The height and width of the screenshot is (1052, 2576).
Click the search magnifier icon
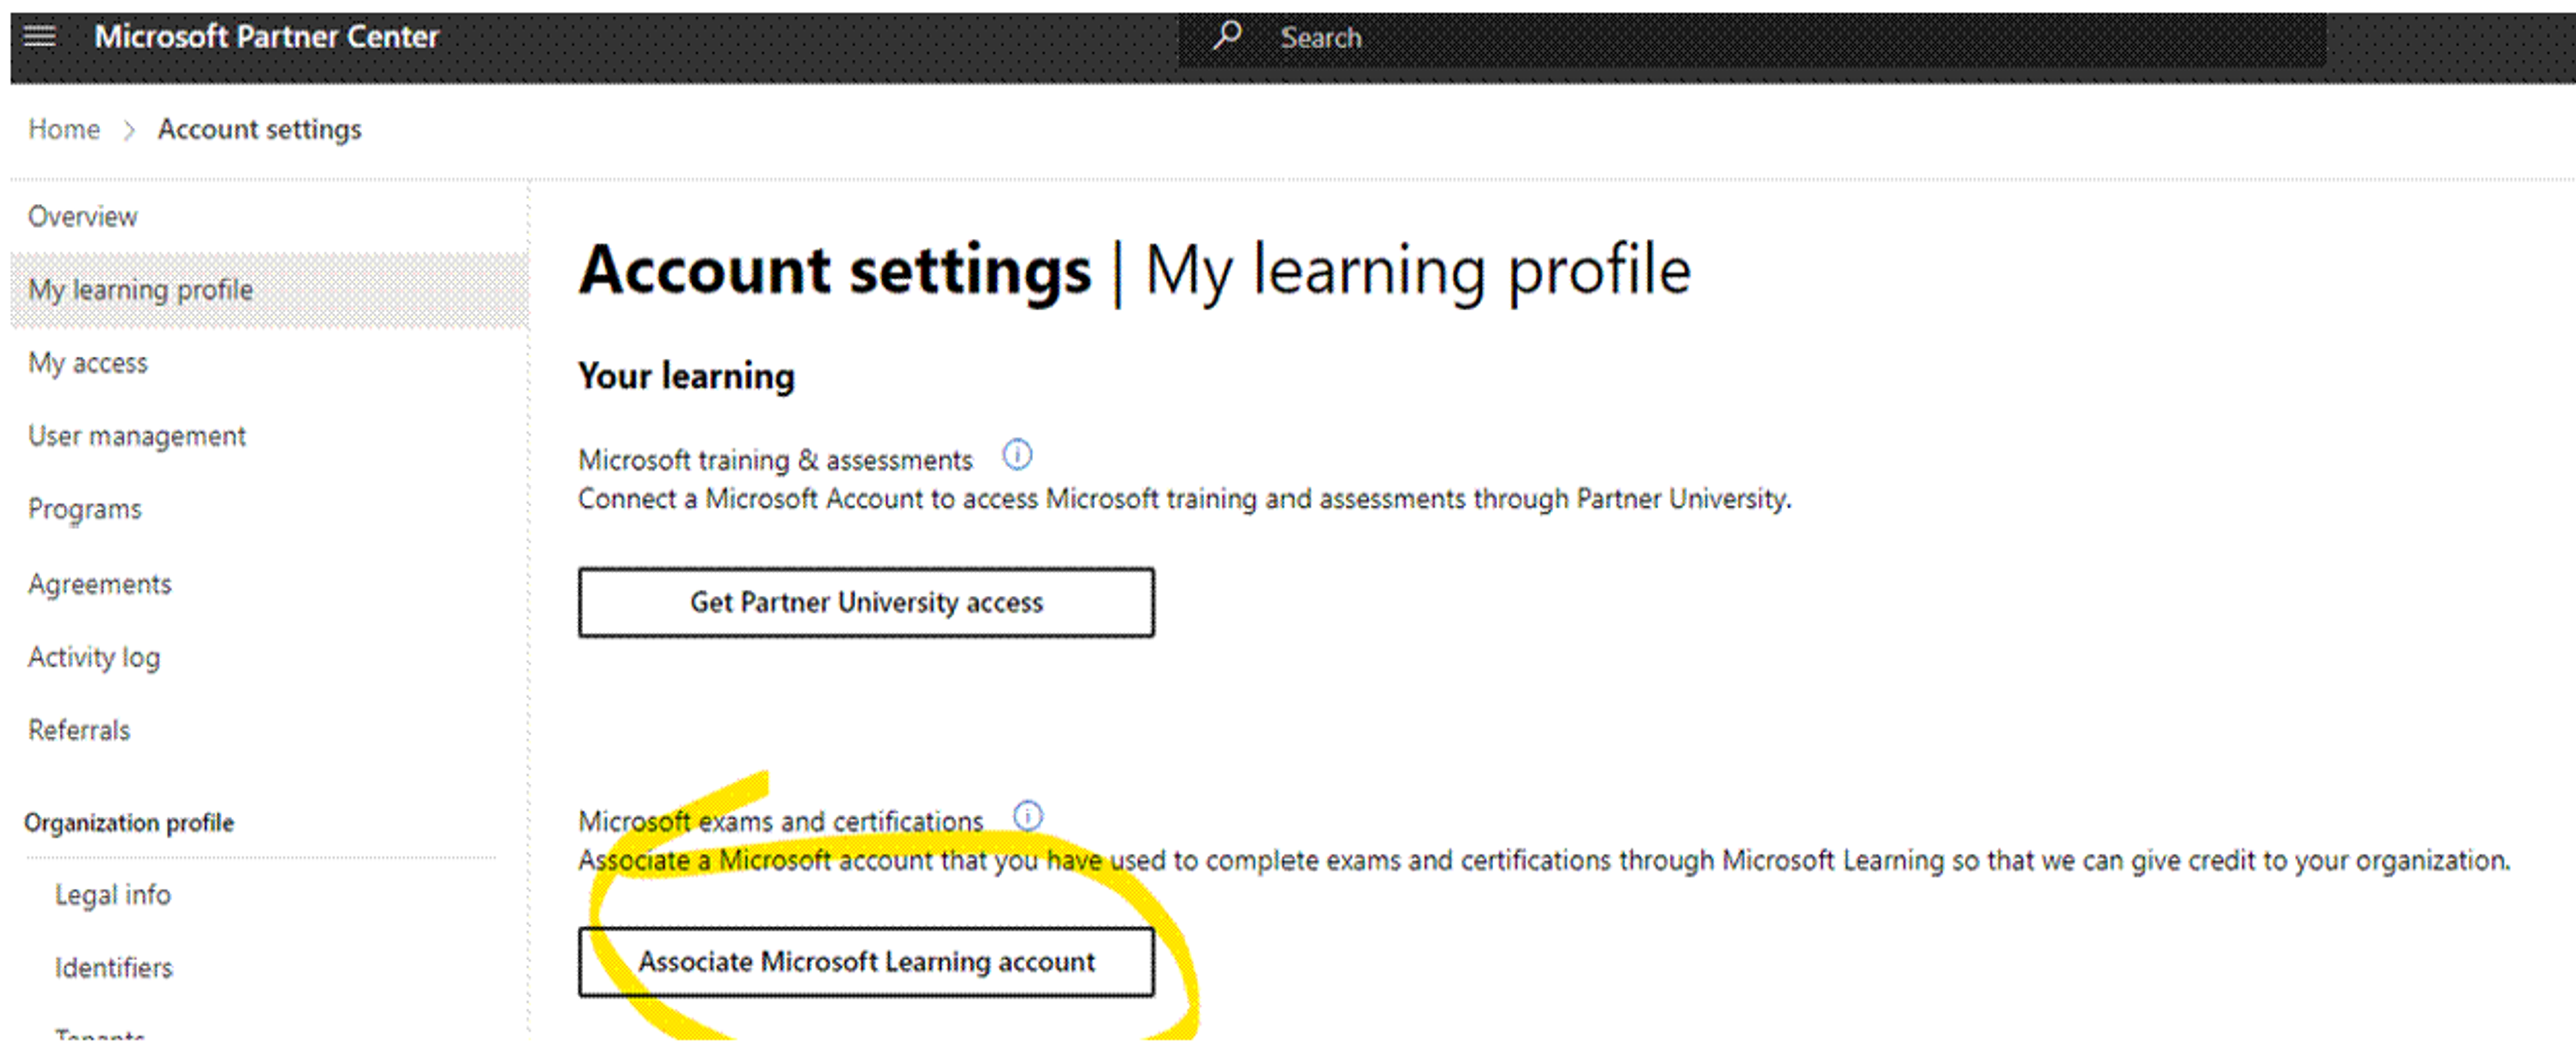(x=1227, y=36)
